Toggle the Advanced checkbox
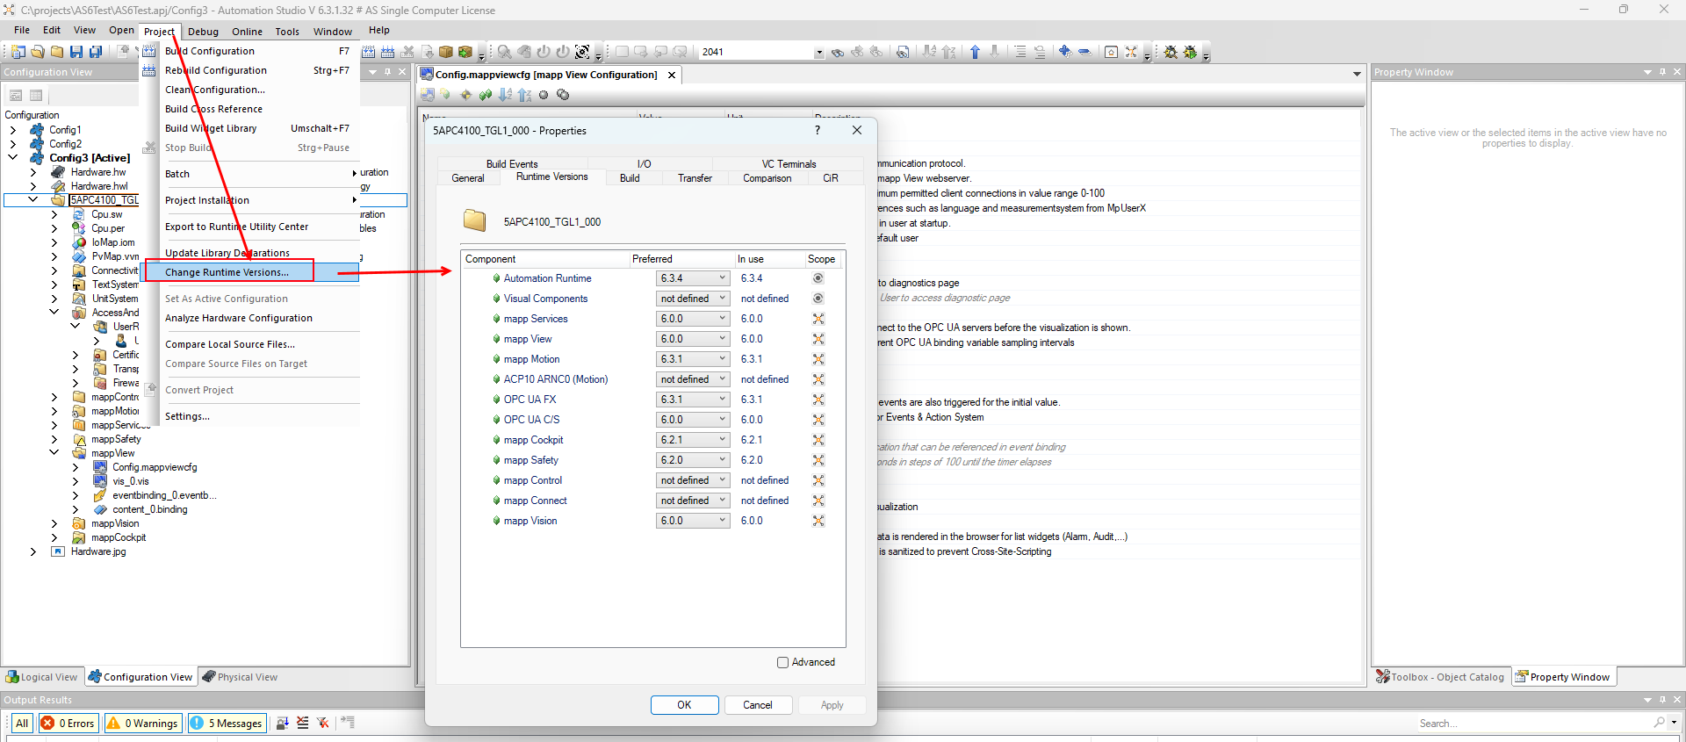1686x742 pixels. coord(782,662)
